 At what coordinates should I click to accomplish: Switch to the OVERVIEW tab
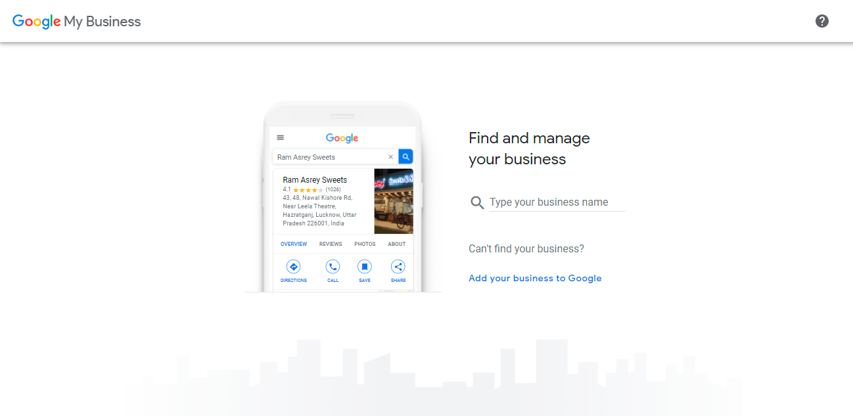(294, 244)
